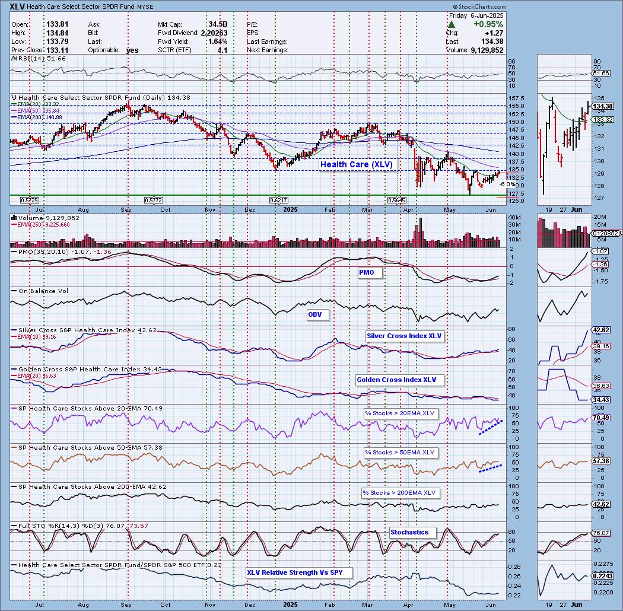623x611 pixels.
Task: Click the OBV annotation box
Action: click(x=318, y=314)
